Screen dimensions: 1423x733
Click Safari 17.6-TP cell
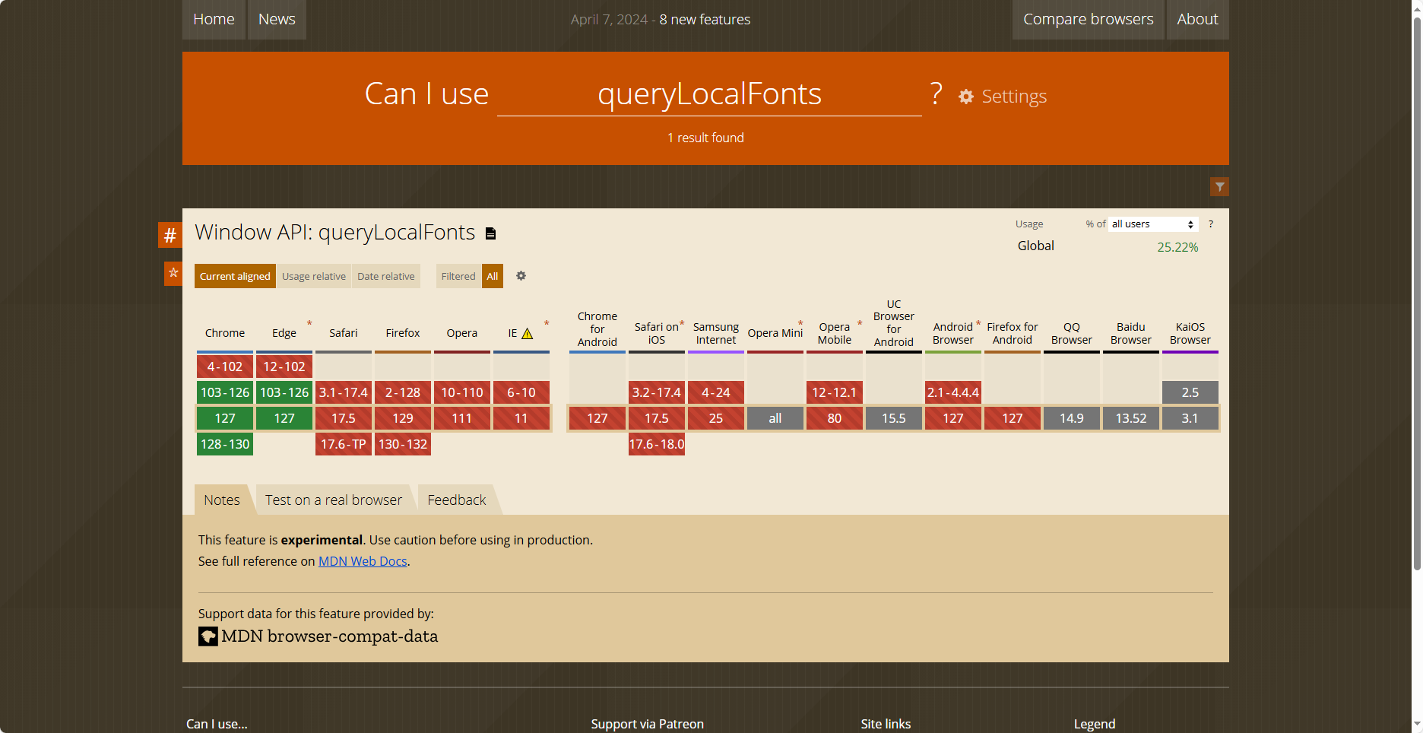344,444
